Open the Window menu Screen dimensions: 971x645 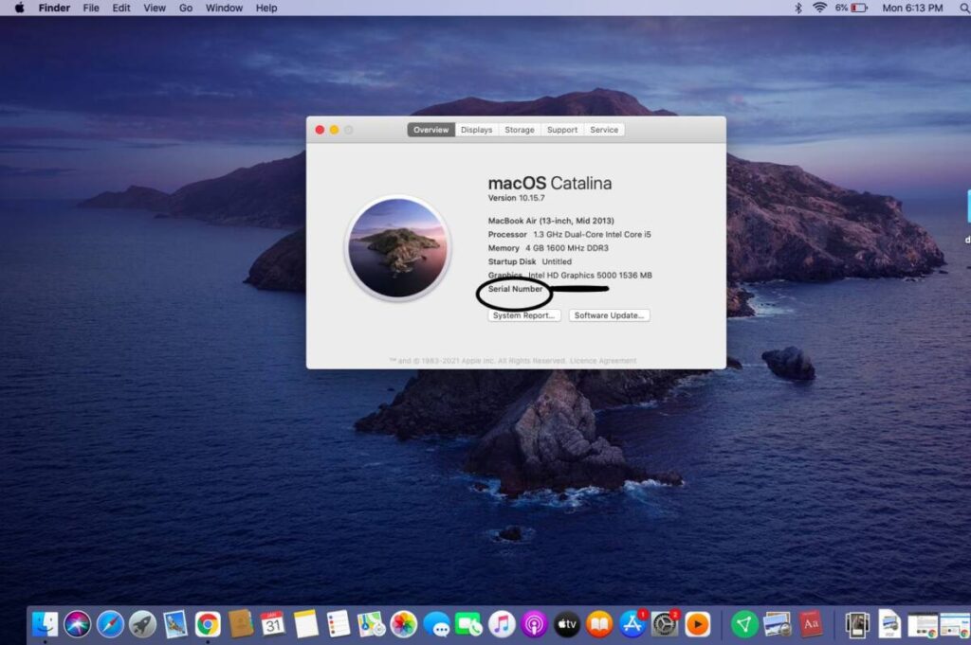[x=224, y=8]
